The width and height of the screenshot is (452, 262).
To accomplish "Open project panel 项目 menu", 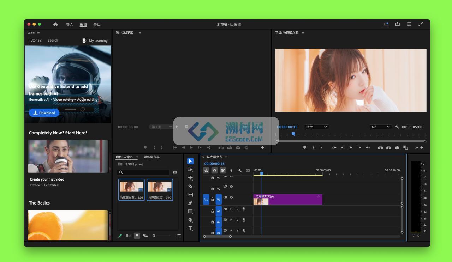I will click(136, 157).
